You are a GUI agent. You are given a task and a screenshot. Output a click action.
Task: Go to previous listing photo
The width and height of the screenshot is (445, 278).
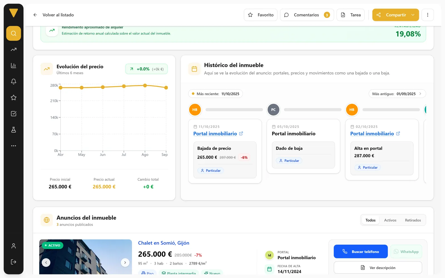(46, 262)
